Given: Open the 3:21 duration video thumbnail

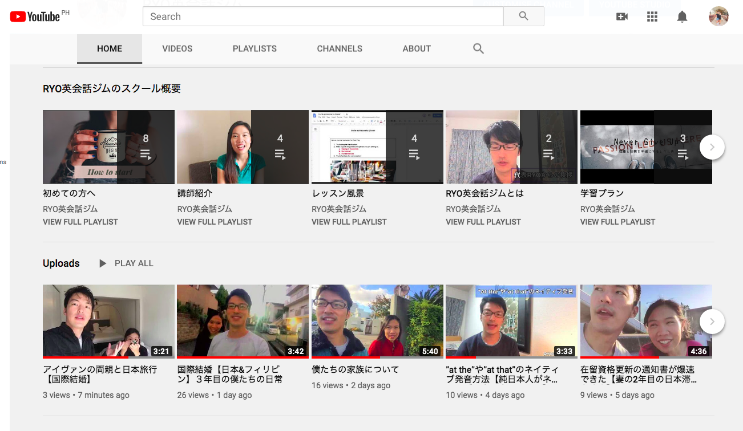Looking at the screenshot, I should coord(108,322).
